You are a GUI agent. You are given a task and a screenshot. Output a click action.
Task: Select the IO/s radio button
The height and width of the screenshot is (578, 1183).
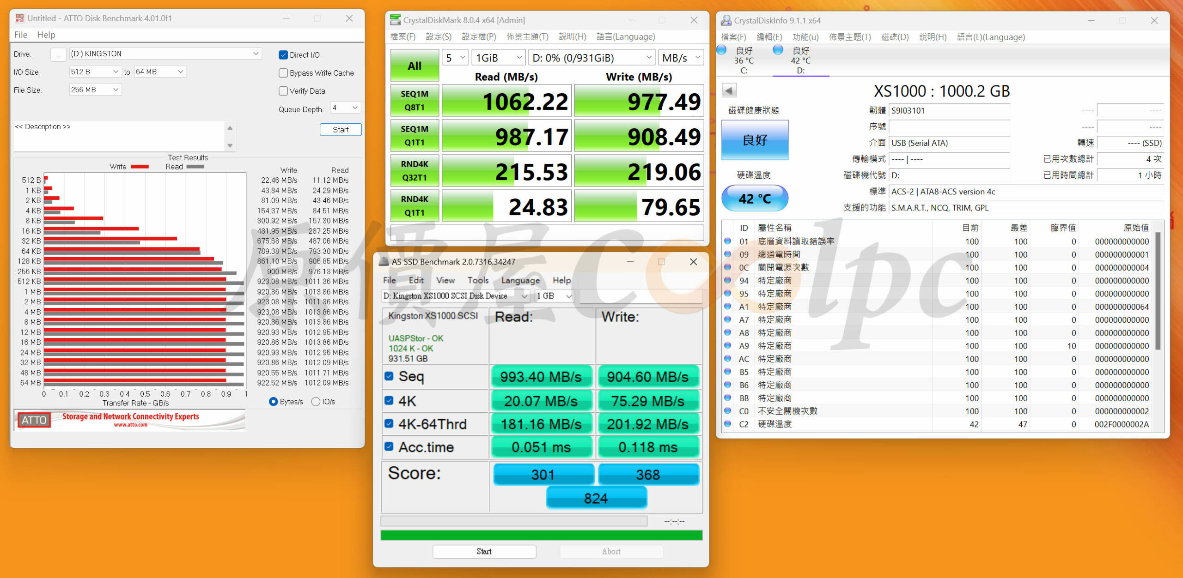316,401
